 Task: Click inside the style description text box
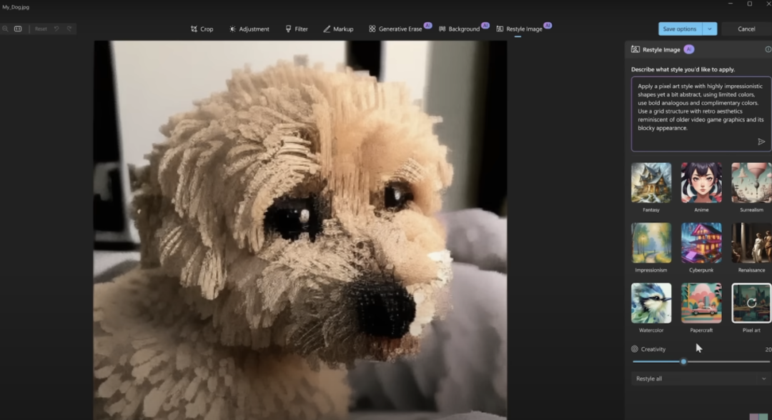click(x=701, y=114)
